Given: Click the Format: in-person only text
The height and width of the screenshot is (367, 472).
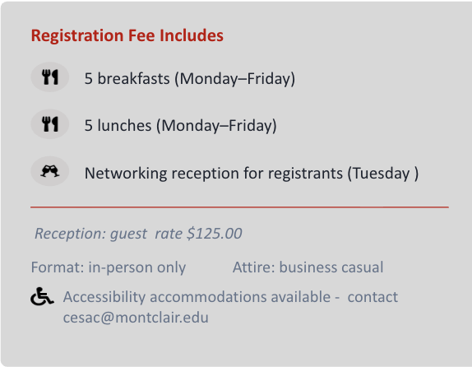Looking at the screenshot, I should pyautogui.click(x=109, y=267).
